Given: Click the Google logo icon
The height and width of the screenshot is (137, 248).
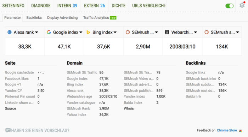Looking at the screenshot, I should point(49,32).
